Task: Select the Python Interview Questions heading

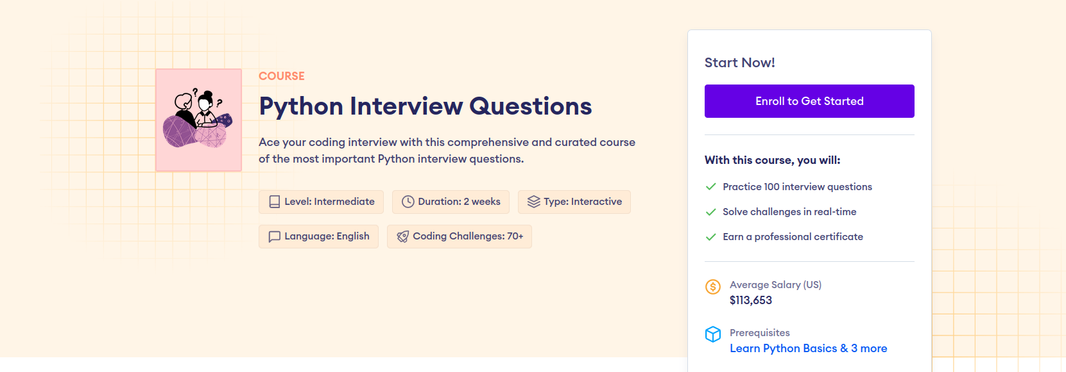Action: click(x=425, y=106)
